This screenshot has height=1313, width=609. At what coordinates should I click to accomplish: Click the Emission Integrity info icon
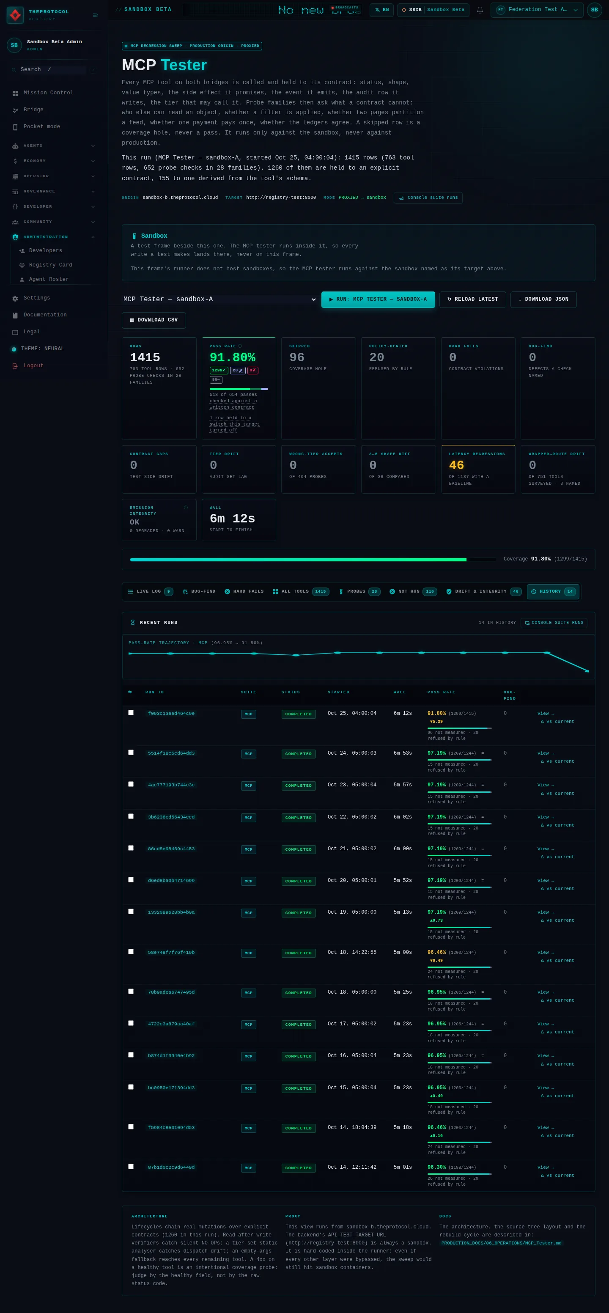(186, 508)
